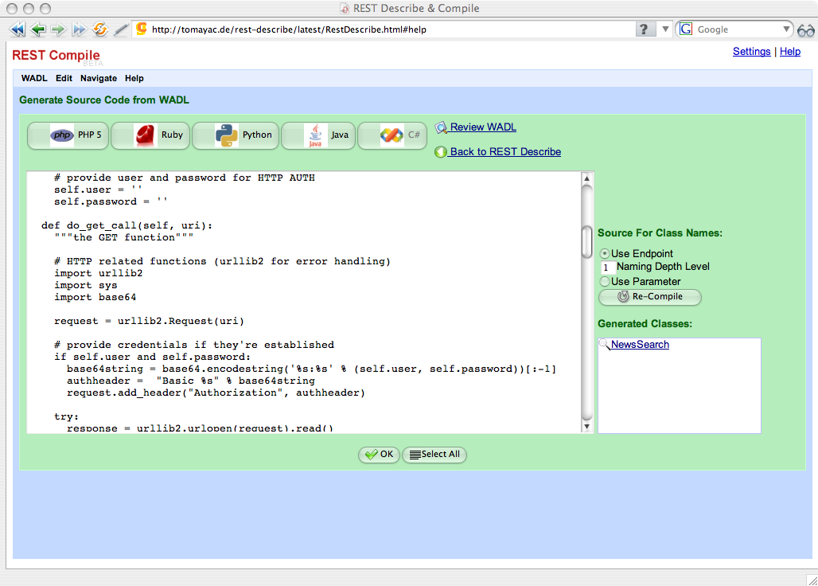Viewport: 818px width, 586px height.
Task: Click the code area scrollbar down arrow
Action: [x=587, y=426]
